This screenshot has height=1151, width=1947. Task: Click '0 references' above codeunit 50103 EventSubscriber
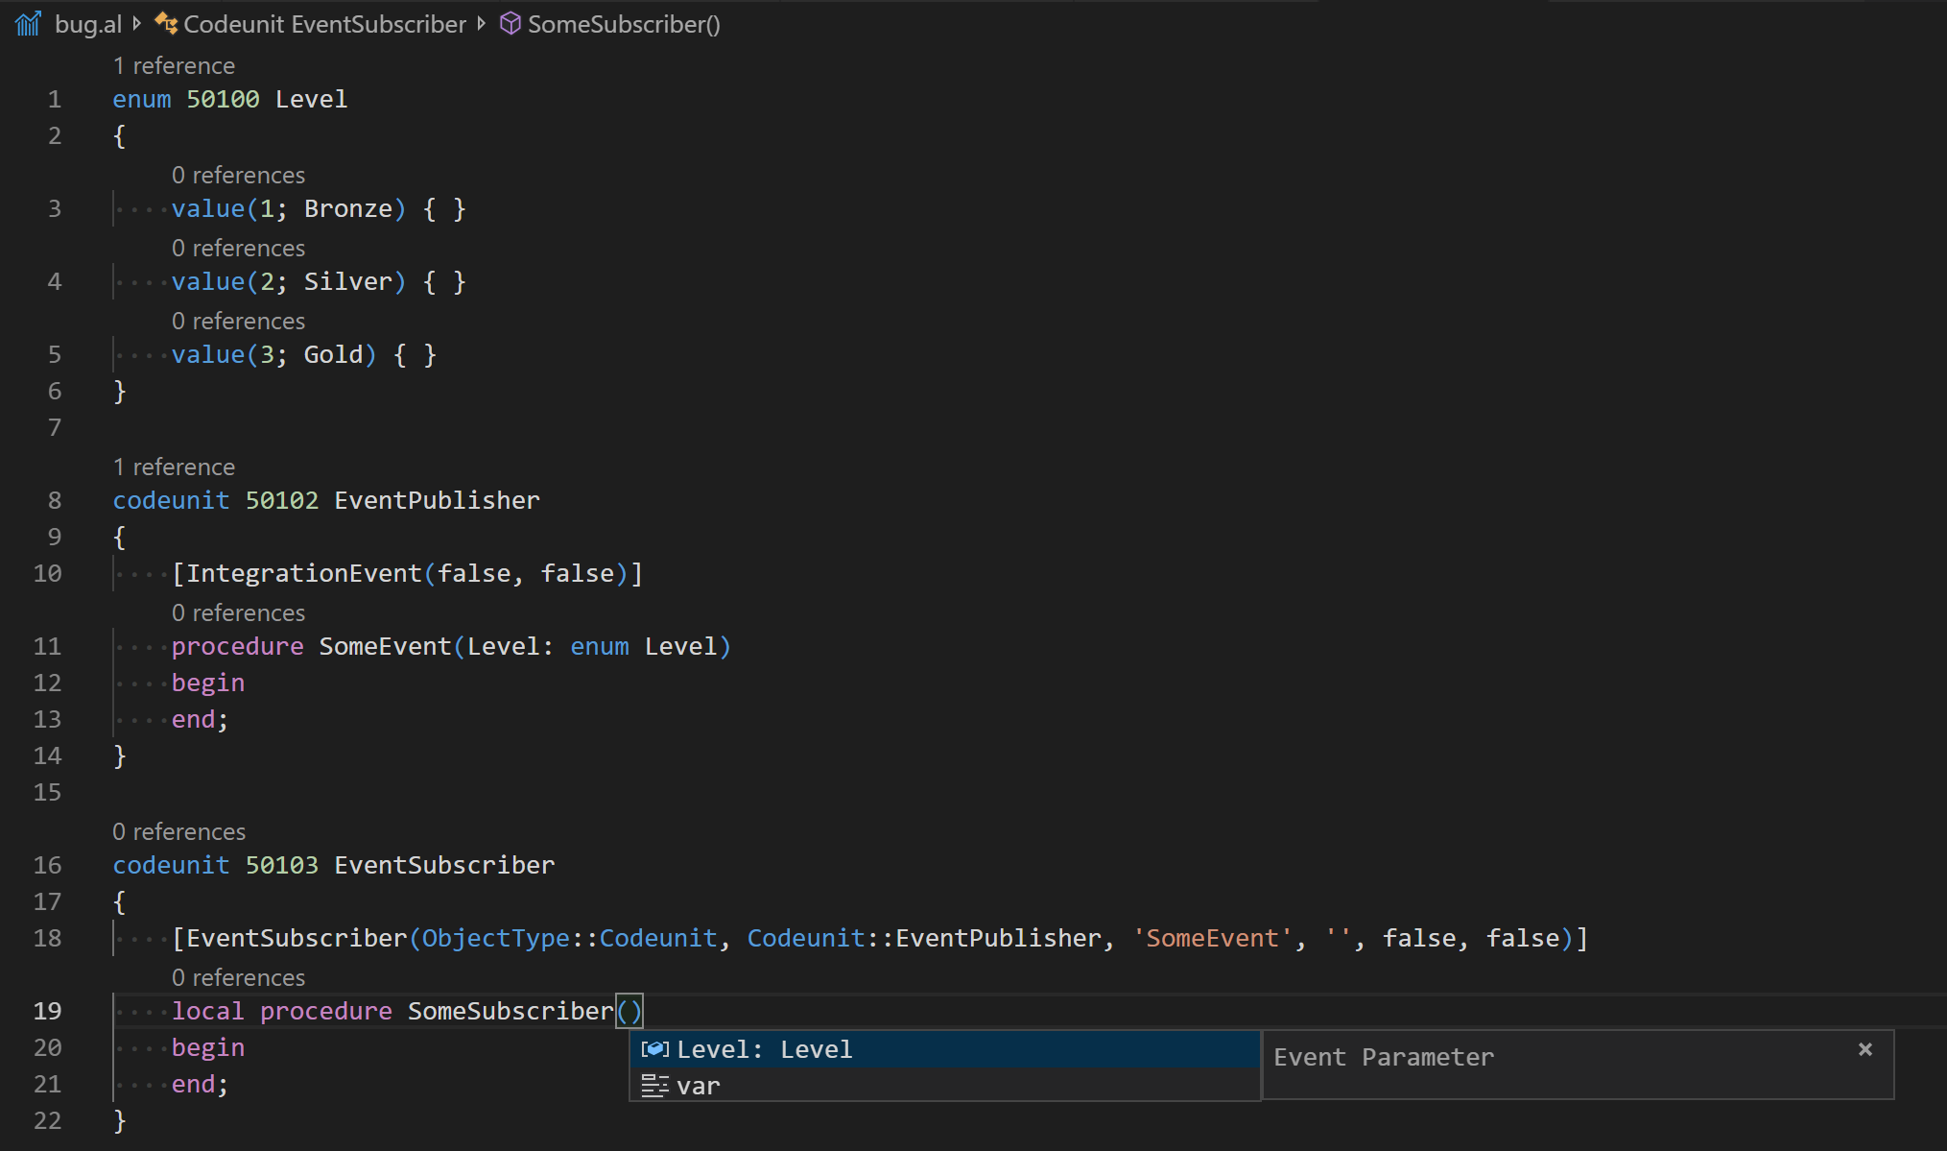pyautogui.click(x=178, y=831)
